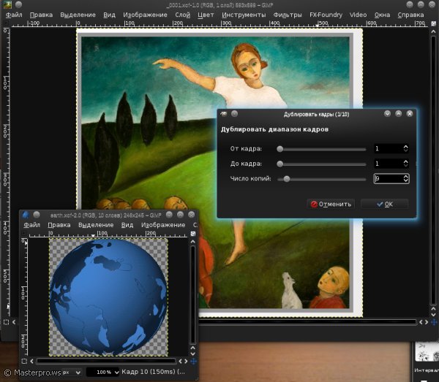Screen dimensions: 439x382
Task: Click the Отменить button in dialog
Action: coord(331,205)
